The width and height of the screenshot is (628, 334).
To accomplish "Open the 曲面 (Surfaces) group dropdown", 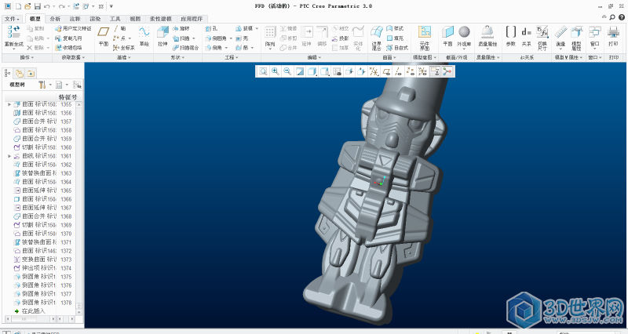I will tap(389, 57).
